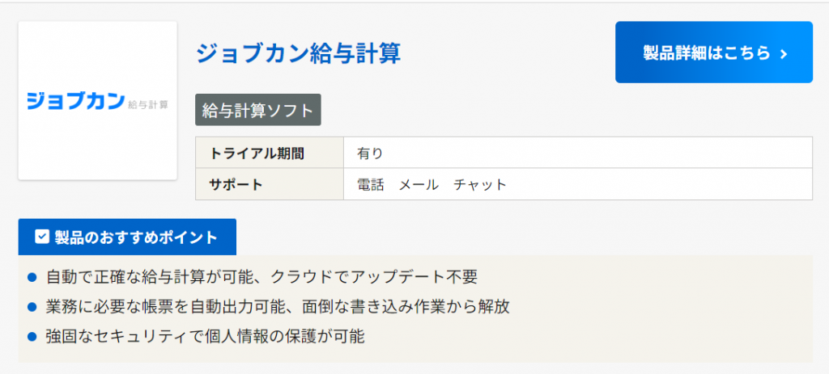Select チャット in the support row
The height and width of the screenshot is (374, 829).
tap(480, 184)
